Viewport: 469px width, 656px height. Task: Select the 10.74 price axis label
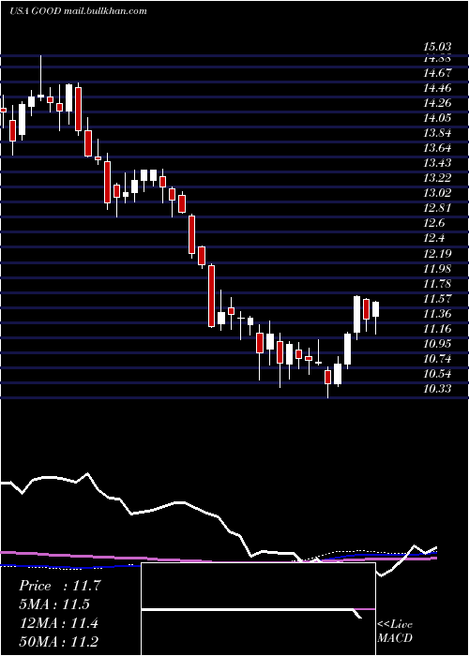[x=437, y=359]
